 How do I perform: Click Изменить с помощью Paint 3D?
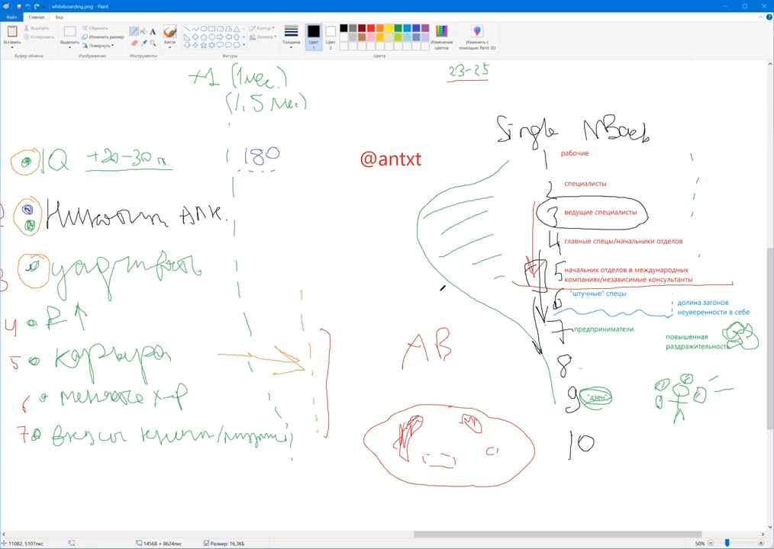click(x=477, y=37)
